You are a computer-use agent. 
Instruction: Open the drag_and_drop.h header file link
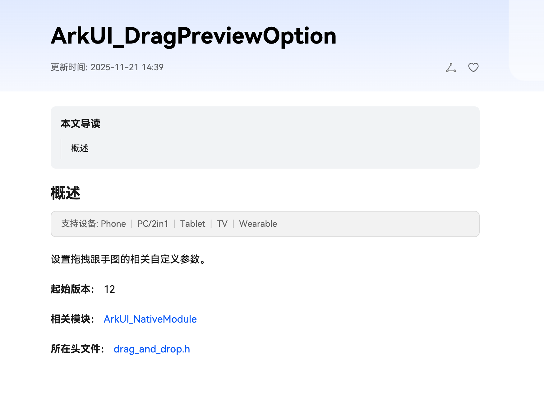152,349
